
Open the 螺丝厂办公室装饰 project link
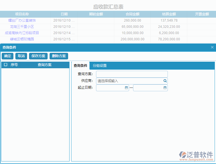[22, 20]
